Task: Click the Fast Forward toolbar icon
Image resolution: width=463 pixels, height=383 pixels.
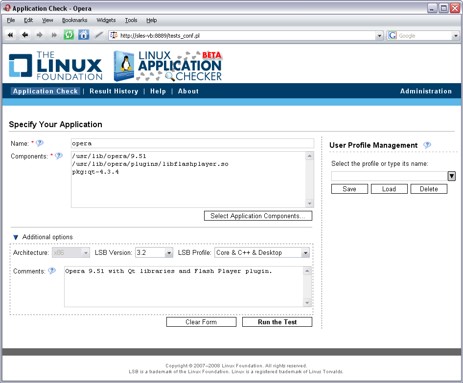Action: point(54,35)
